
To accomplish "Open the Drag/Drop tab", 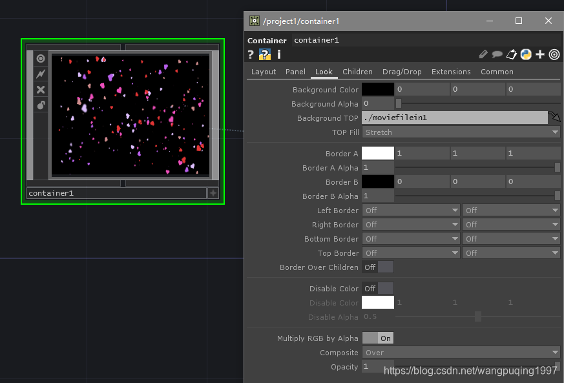I will coord(402,72).
